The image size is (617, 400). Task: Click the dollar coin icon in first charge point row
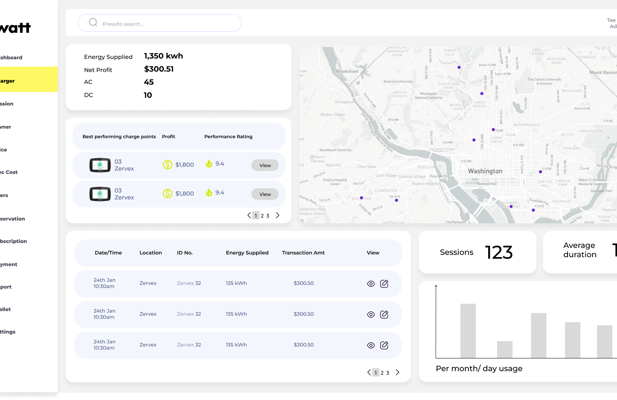167,165
